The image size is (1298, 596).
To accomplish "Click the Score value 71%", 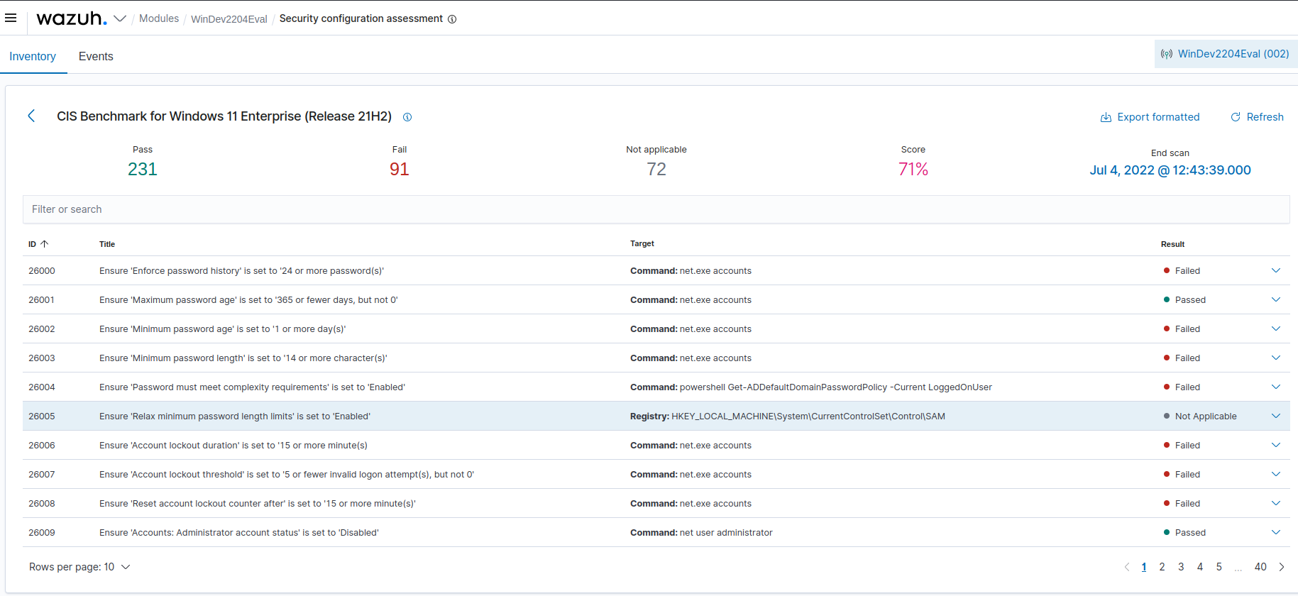I will pyautogui.click(x=913, y=169).
